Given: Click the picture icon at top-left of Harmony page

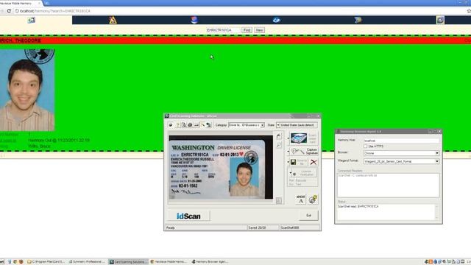Looking at the screenshot, I should [x=31, y=20].
